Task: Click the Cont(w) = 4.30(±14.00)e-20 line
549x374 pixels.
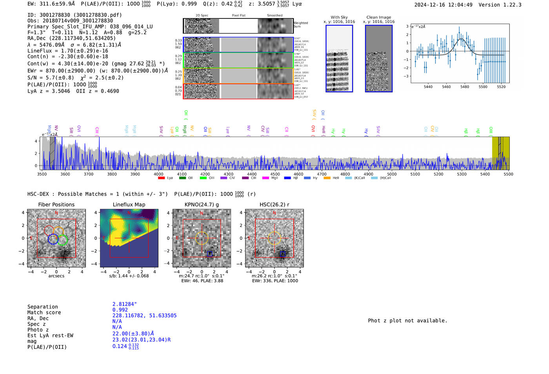Action: pos(96,64)
